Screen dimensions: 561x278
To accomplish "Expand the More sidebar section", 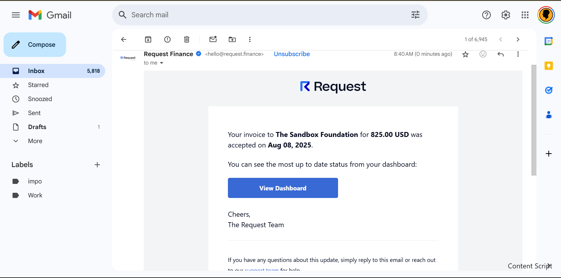I will (x=35, y=141).
